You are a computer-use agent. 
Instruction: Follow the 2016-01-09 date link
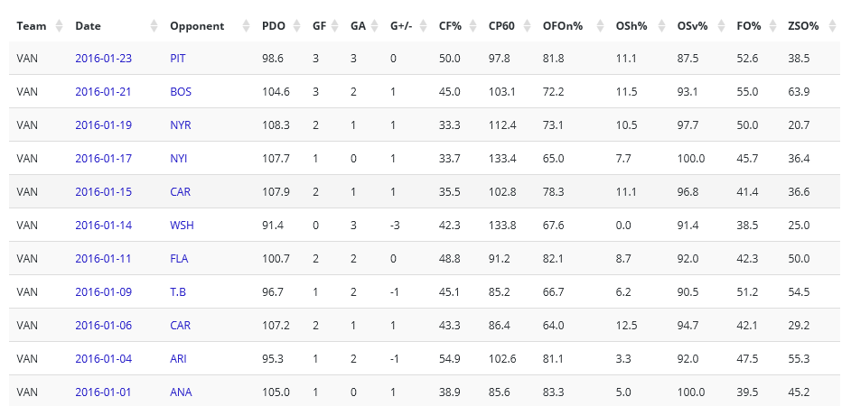(x=103, y=291)
